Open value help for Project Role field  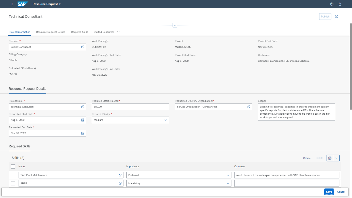[83, 107]
